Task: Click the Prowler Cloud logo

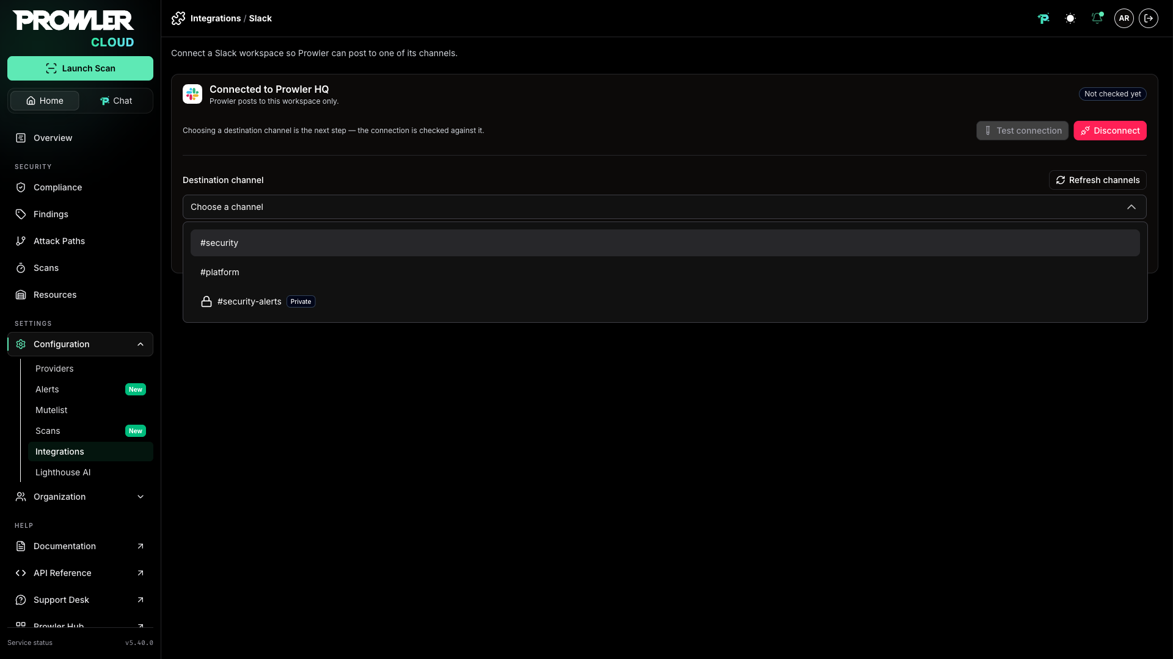Action: tap(73, 29)
